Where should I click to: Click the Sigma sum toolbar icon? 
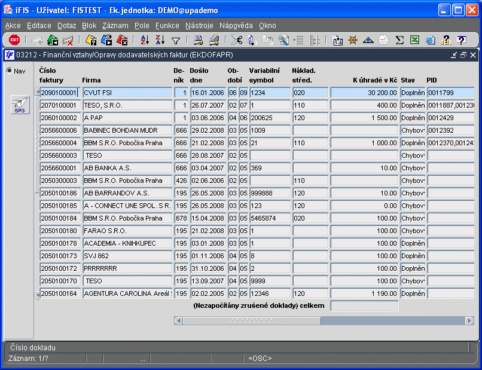coord(399,40)
